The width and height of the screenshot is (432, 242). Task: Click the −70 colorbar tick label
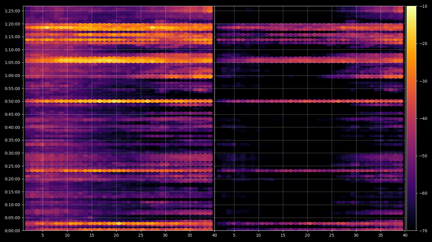pos(423,230)
